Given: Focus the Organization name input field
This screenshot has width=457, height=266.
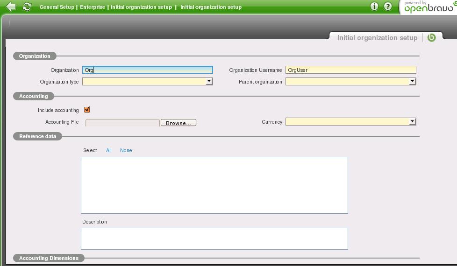Looking at the screenshot, I should tap(147, 70).
